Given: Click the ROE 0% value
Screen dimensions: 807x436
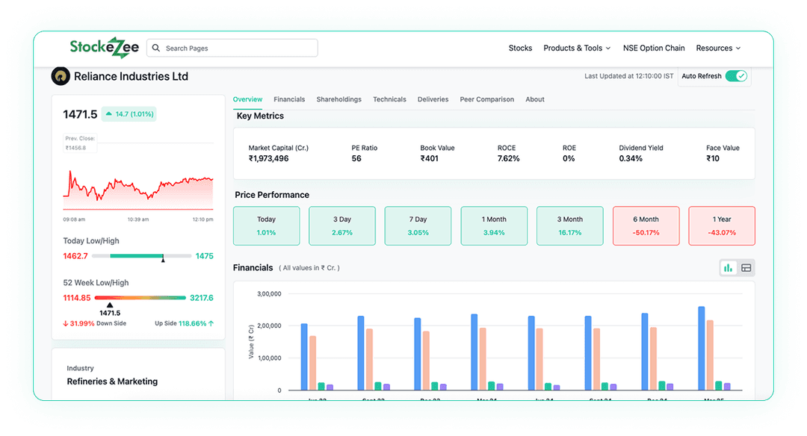Looking at the screenshot, I should [x=568, y=158].
